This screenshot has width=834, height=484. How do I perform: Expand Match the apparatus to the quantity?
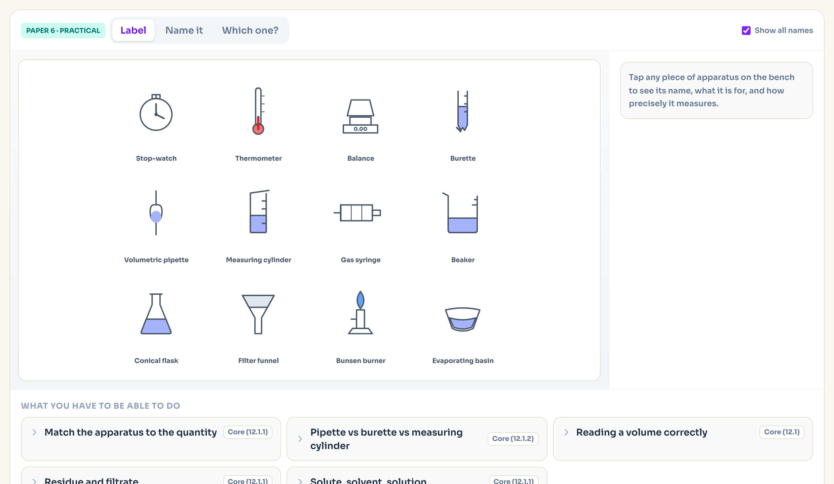151,439
